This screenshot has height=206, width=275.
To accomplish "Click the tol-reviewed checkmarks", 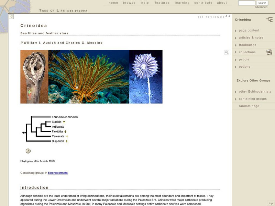I will 228,16.
